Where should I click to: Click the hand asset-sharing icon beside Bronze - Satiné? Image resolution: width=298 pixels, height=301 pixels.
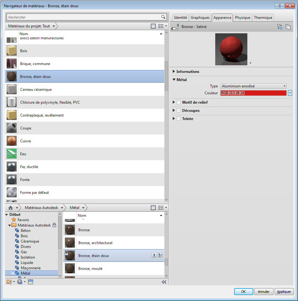(175, 27)
